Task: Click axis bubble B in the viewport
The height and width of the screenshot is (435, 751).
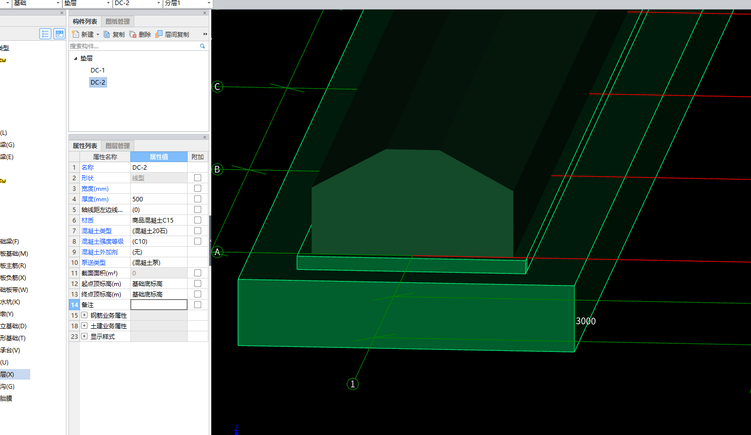Action: (217, 169)
